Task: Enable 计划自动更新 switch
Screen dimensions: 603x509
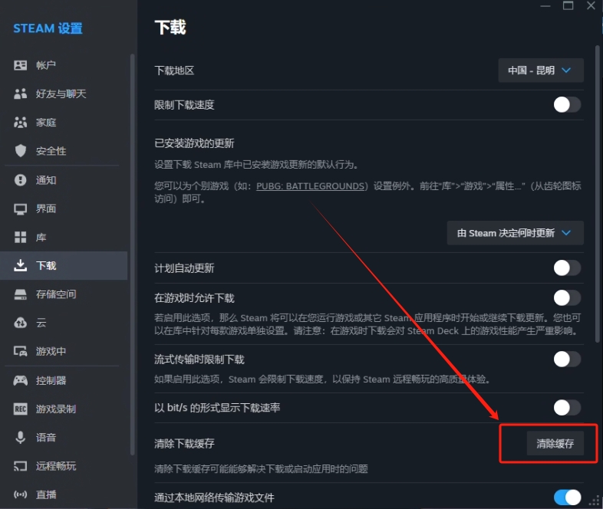Action: (x=567, y=268)
